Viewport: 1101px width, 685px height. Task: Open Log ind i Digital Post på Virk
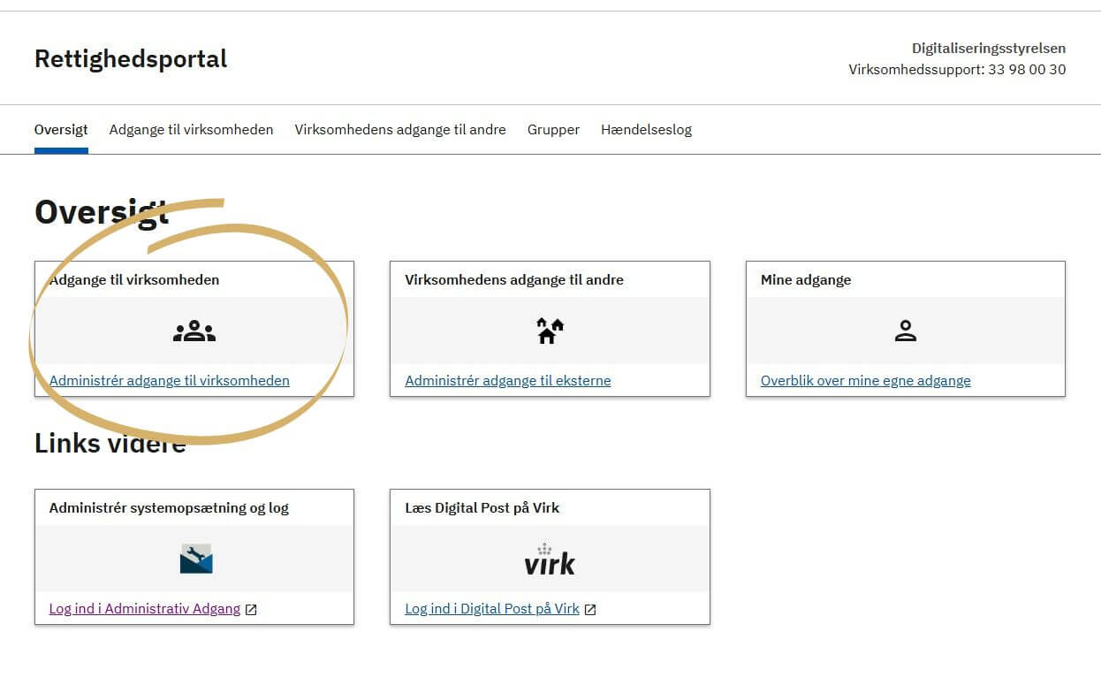point(491,608)
